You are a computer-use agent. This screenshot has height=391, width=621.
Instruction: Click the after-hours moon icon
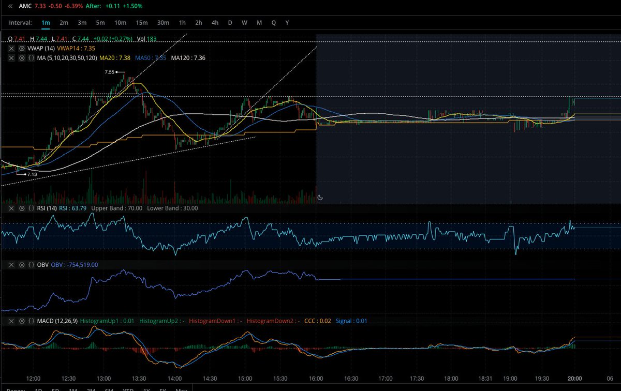click(320, 197)
